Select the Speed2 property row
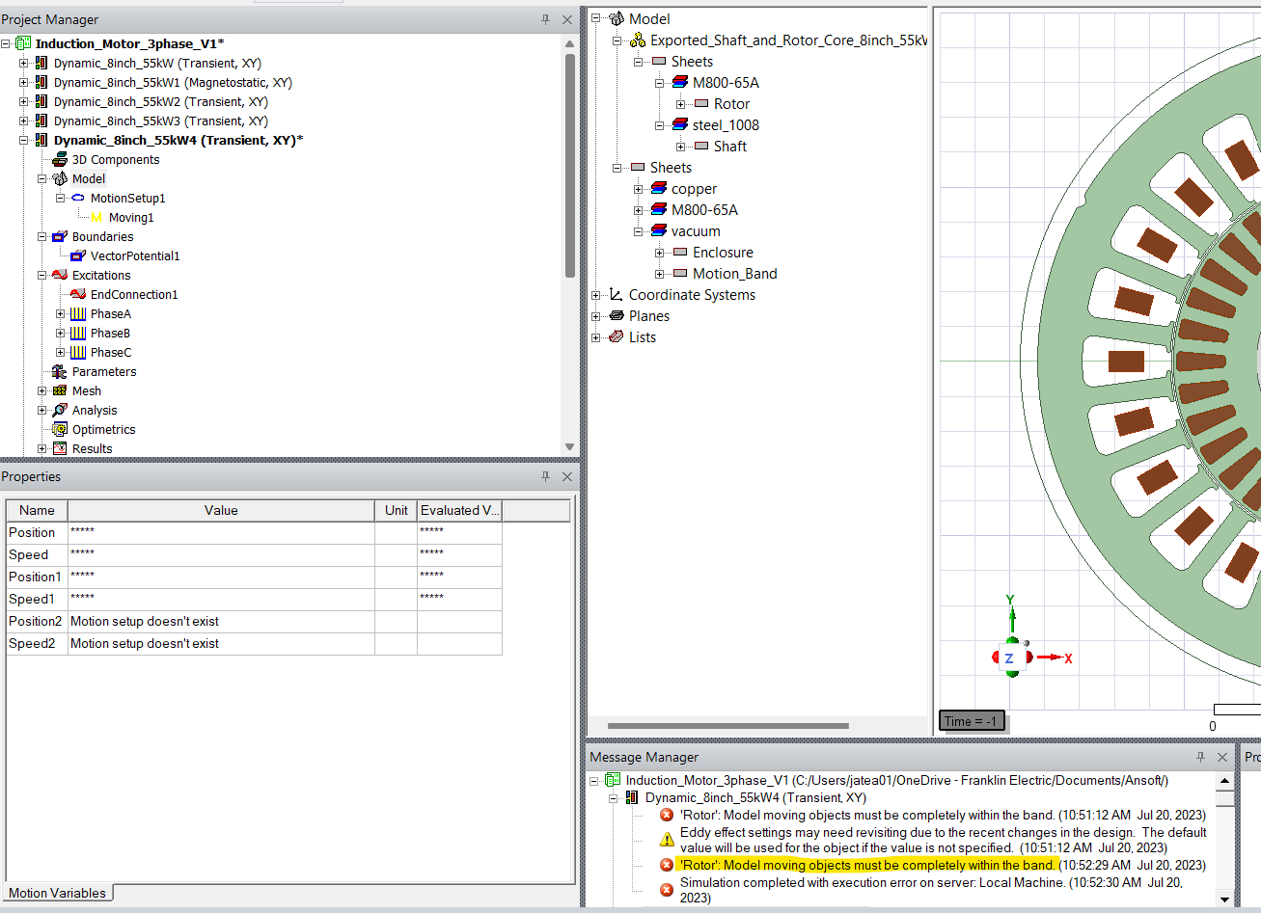This screenshot has height=913, width=1261. (255, 643)
